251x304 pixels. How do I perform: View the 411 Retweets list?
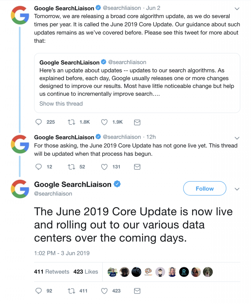pos(52,272)
